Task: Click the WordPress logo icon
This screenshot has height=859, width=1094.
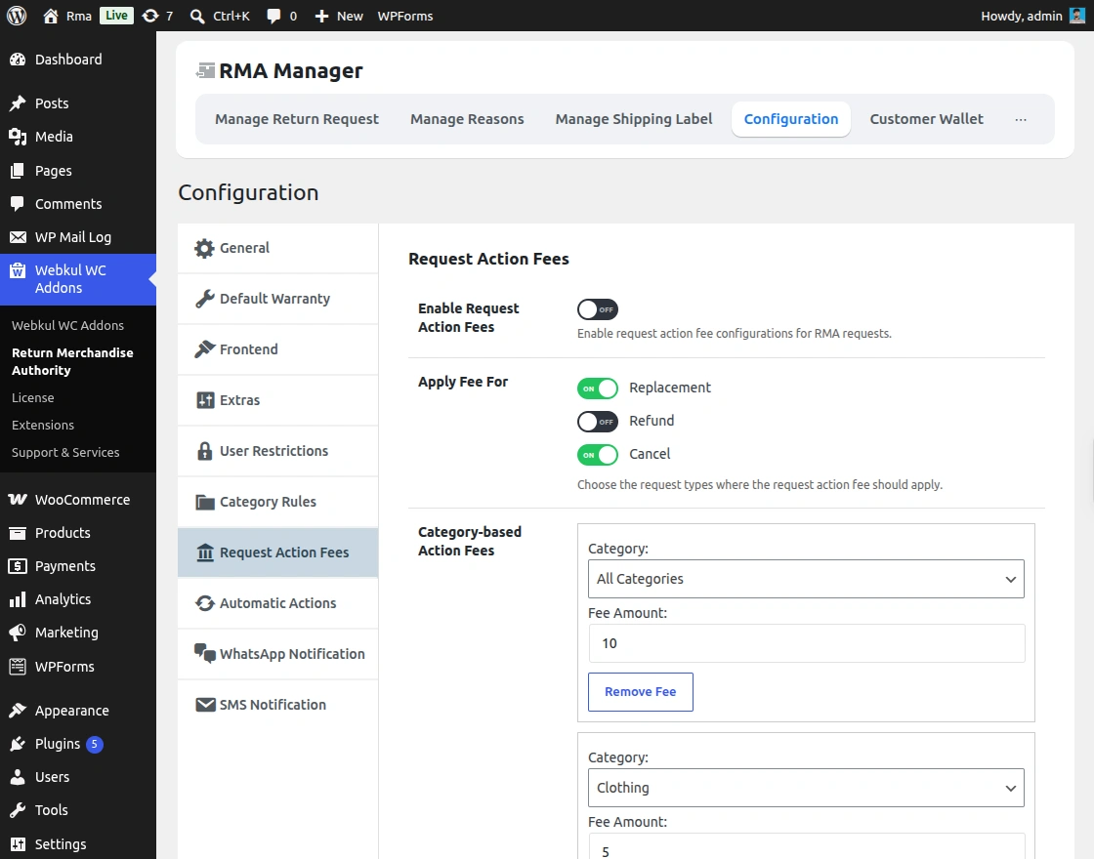Action: pos(17,16)
